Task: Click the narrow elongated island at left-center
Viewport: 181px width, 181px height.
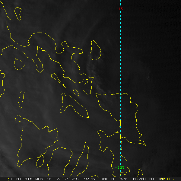Action: 21,100
